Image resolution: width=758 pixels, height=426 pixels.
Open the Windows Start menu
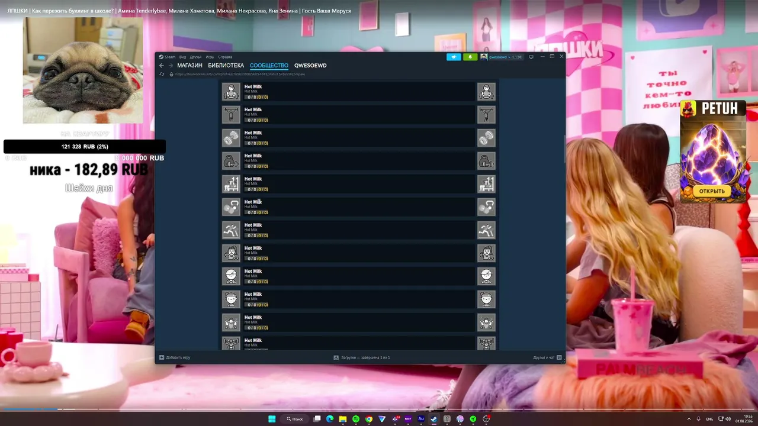click(x=272, y=419)
